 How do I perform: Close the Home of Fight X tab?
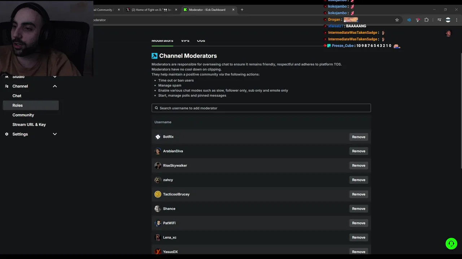pos(176,10)
